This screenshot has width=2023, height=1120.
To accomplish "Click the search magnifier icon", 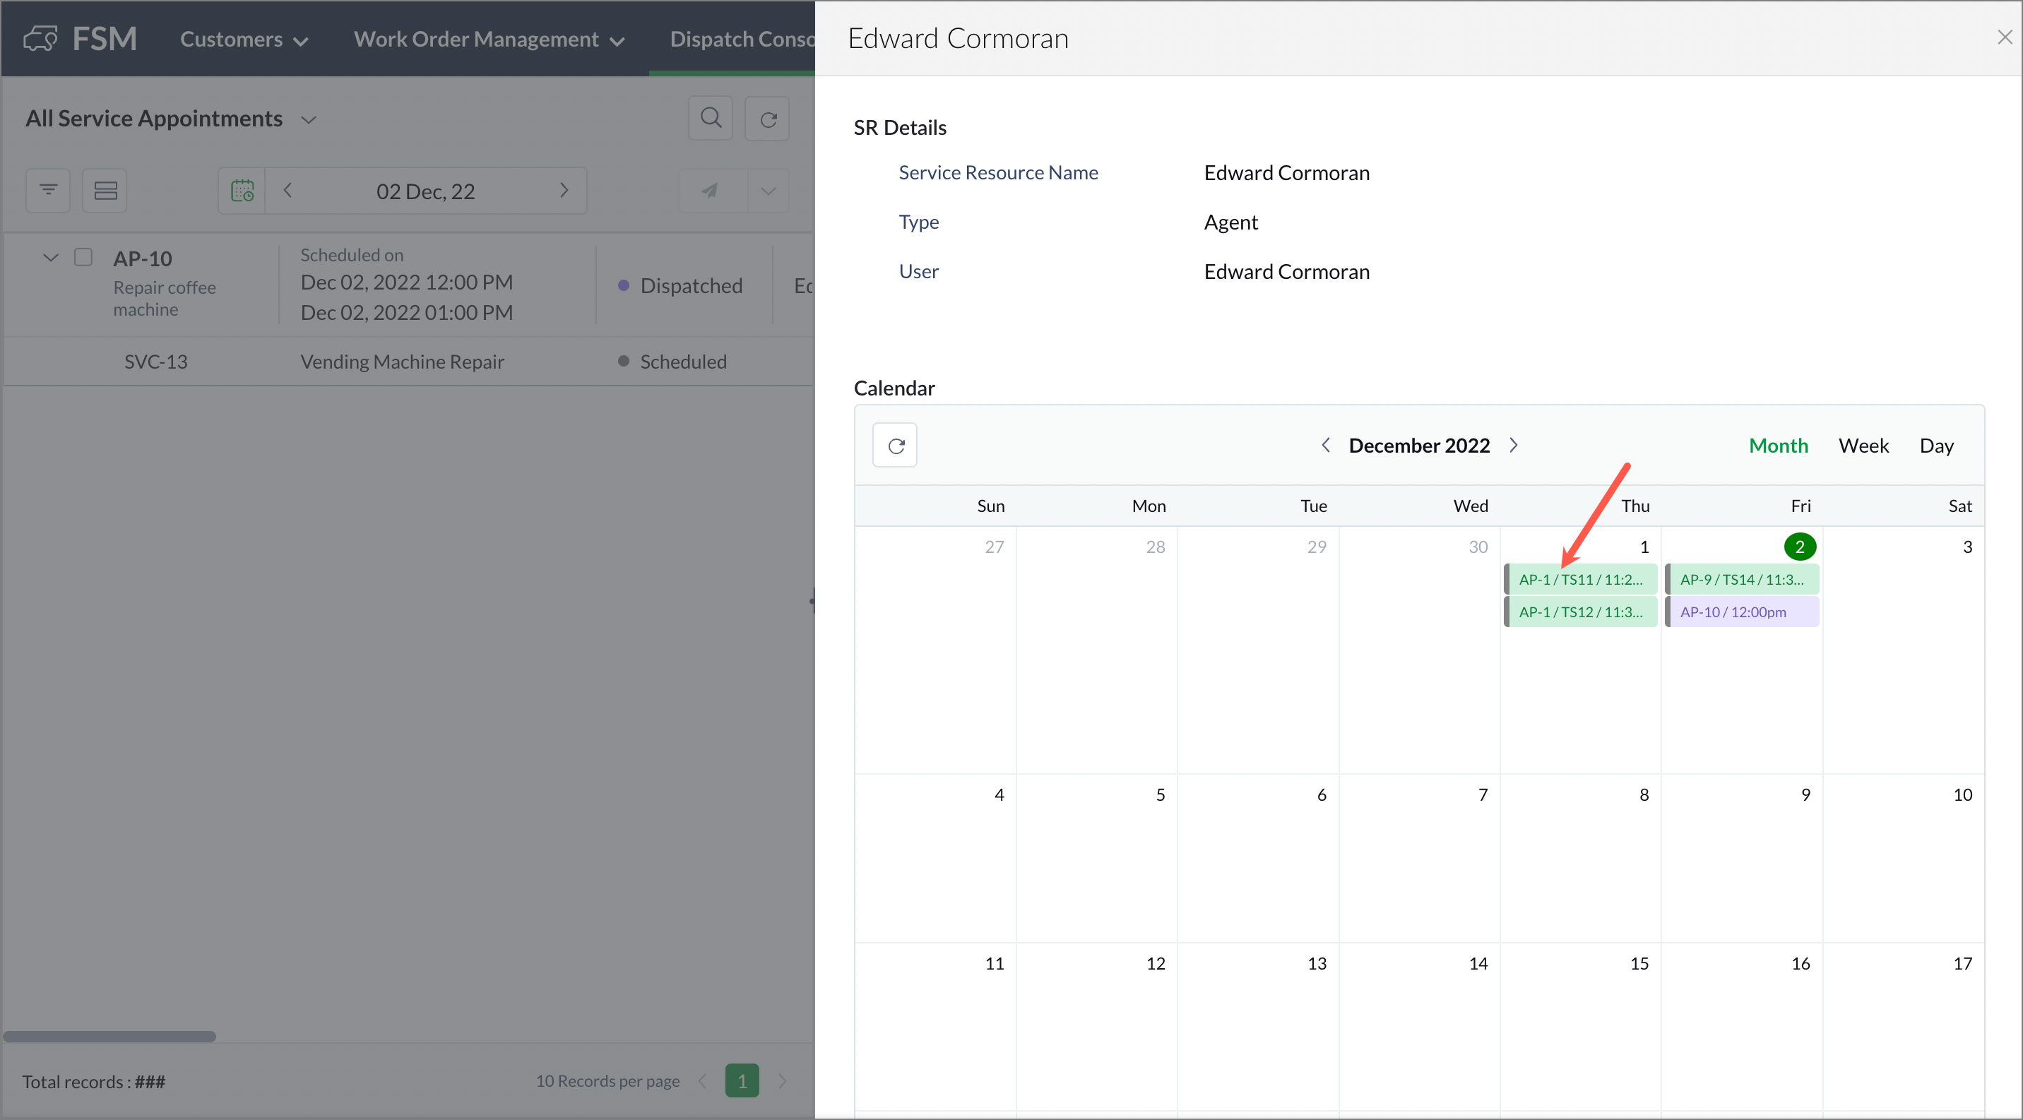I will tap(710, 119).
